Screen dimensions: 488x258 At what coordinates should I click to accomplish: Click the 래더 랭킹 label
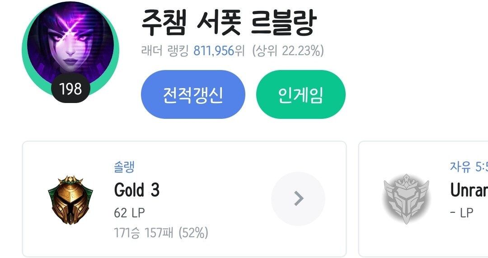[165, 51]
